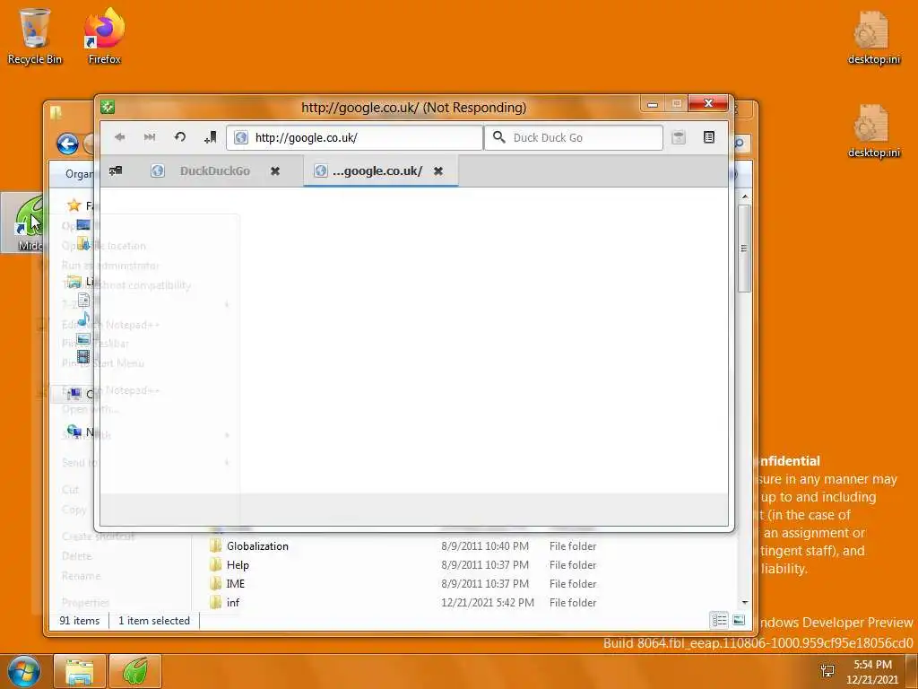Close the google.co.uk tab

(x=437, y=171)
